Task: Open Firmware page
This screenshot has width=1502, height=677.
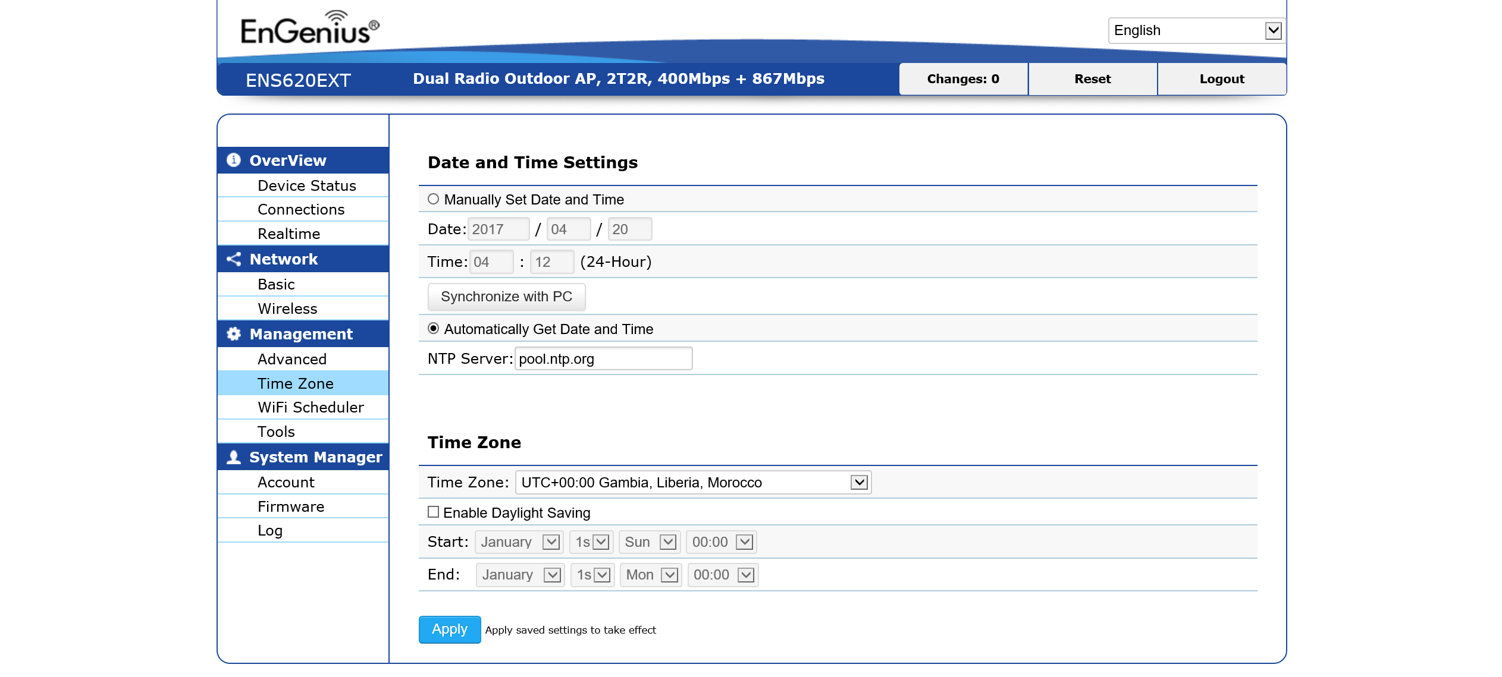Action: coord(303,506)
